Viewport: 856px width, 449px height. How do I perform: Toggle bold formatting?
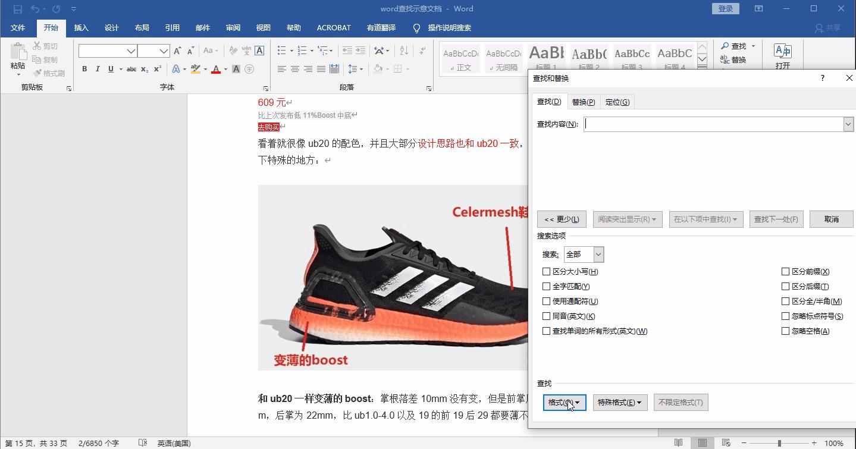point(84,69)
